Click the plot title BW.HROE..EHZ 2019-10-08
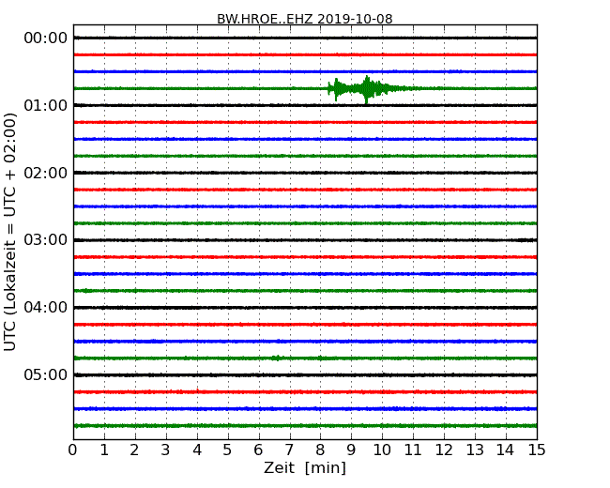Viewport: 610px width, 488px height. click(305, 19)
